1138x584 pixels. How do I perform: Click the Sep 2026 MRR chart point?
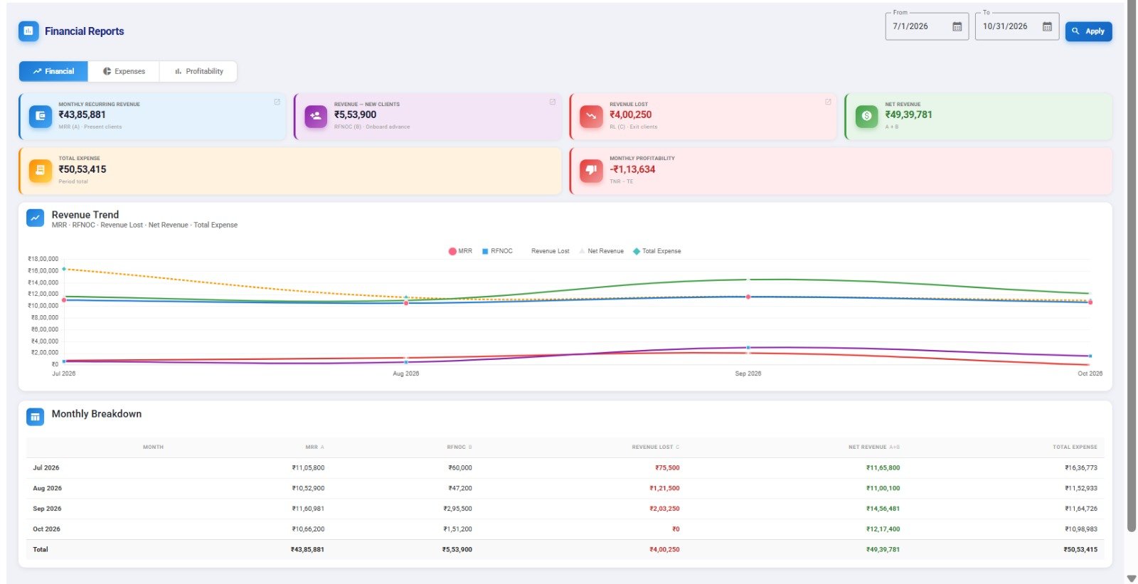[748, 297]
